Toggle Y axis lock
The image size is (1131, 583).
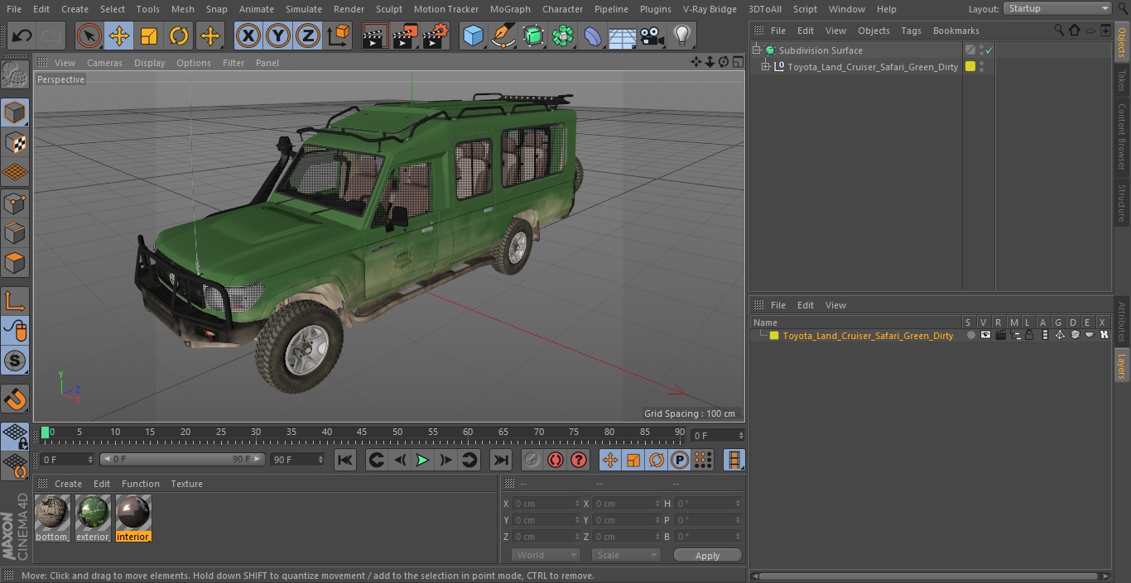277,36
